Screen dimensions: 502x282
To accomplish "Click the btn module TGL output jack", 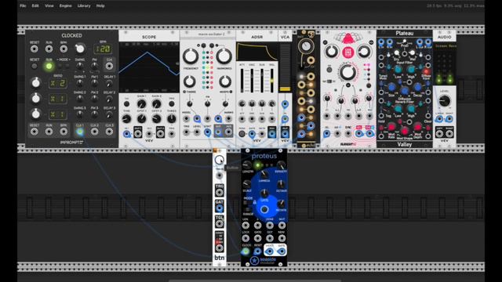I will coord(220,224).
